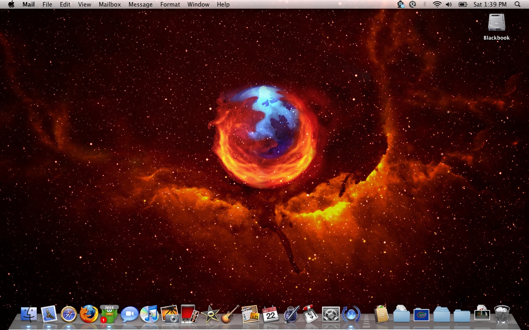This screenshot has width=529, height=330.
Task: Open iMovie star icon in Dock
Action: pos(210,314)
